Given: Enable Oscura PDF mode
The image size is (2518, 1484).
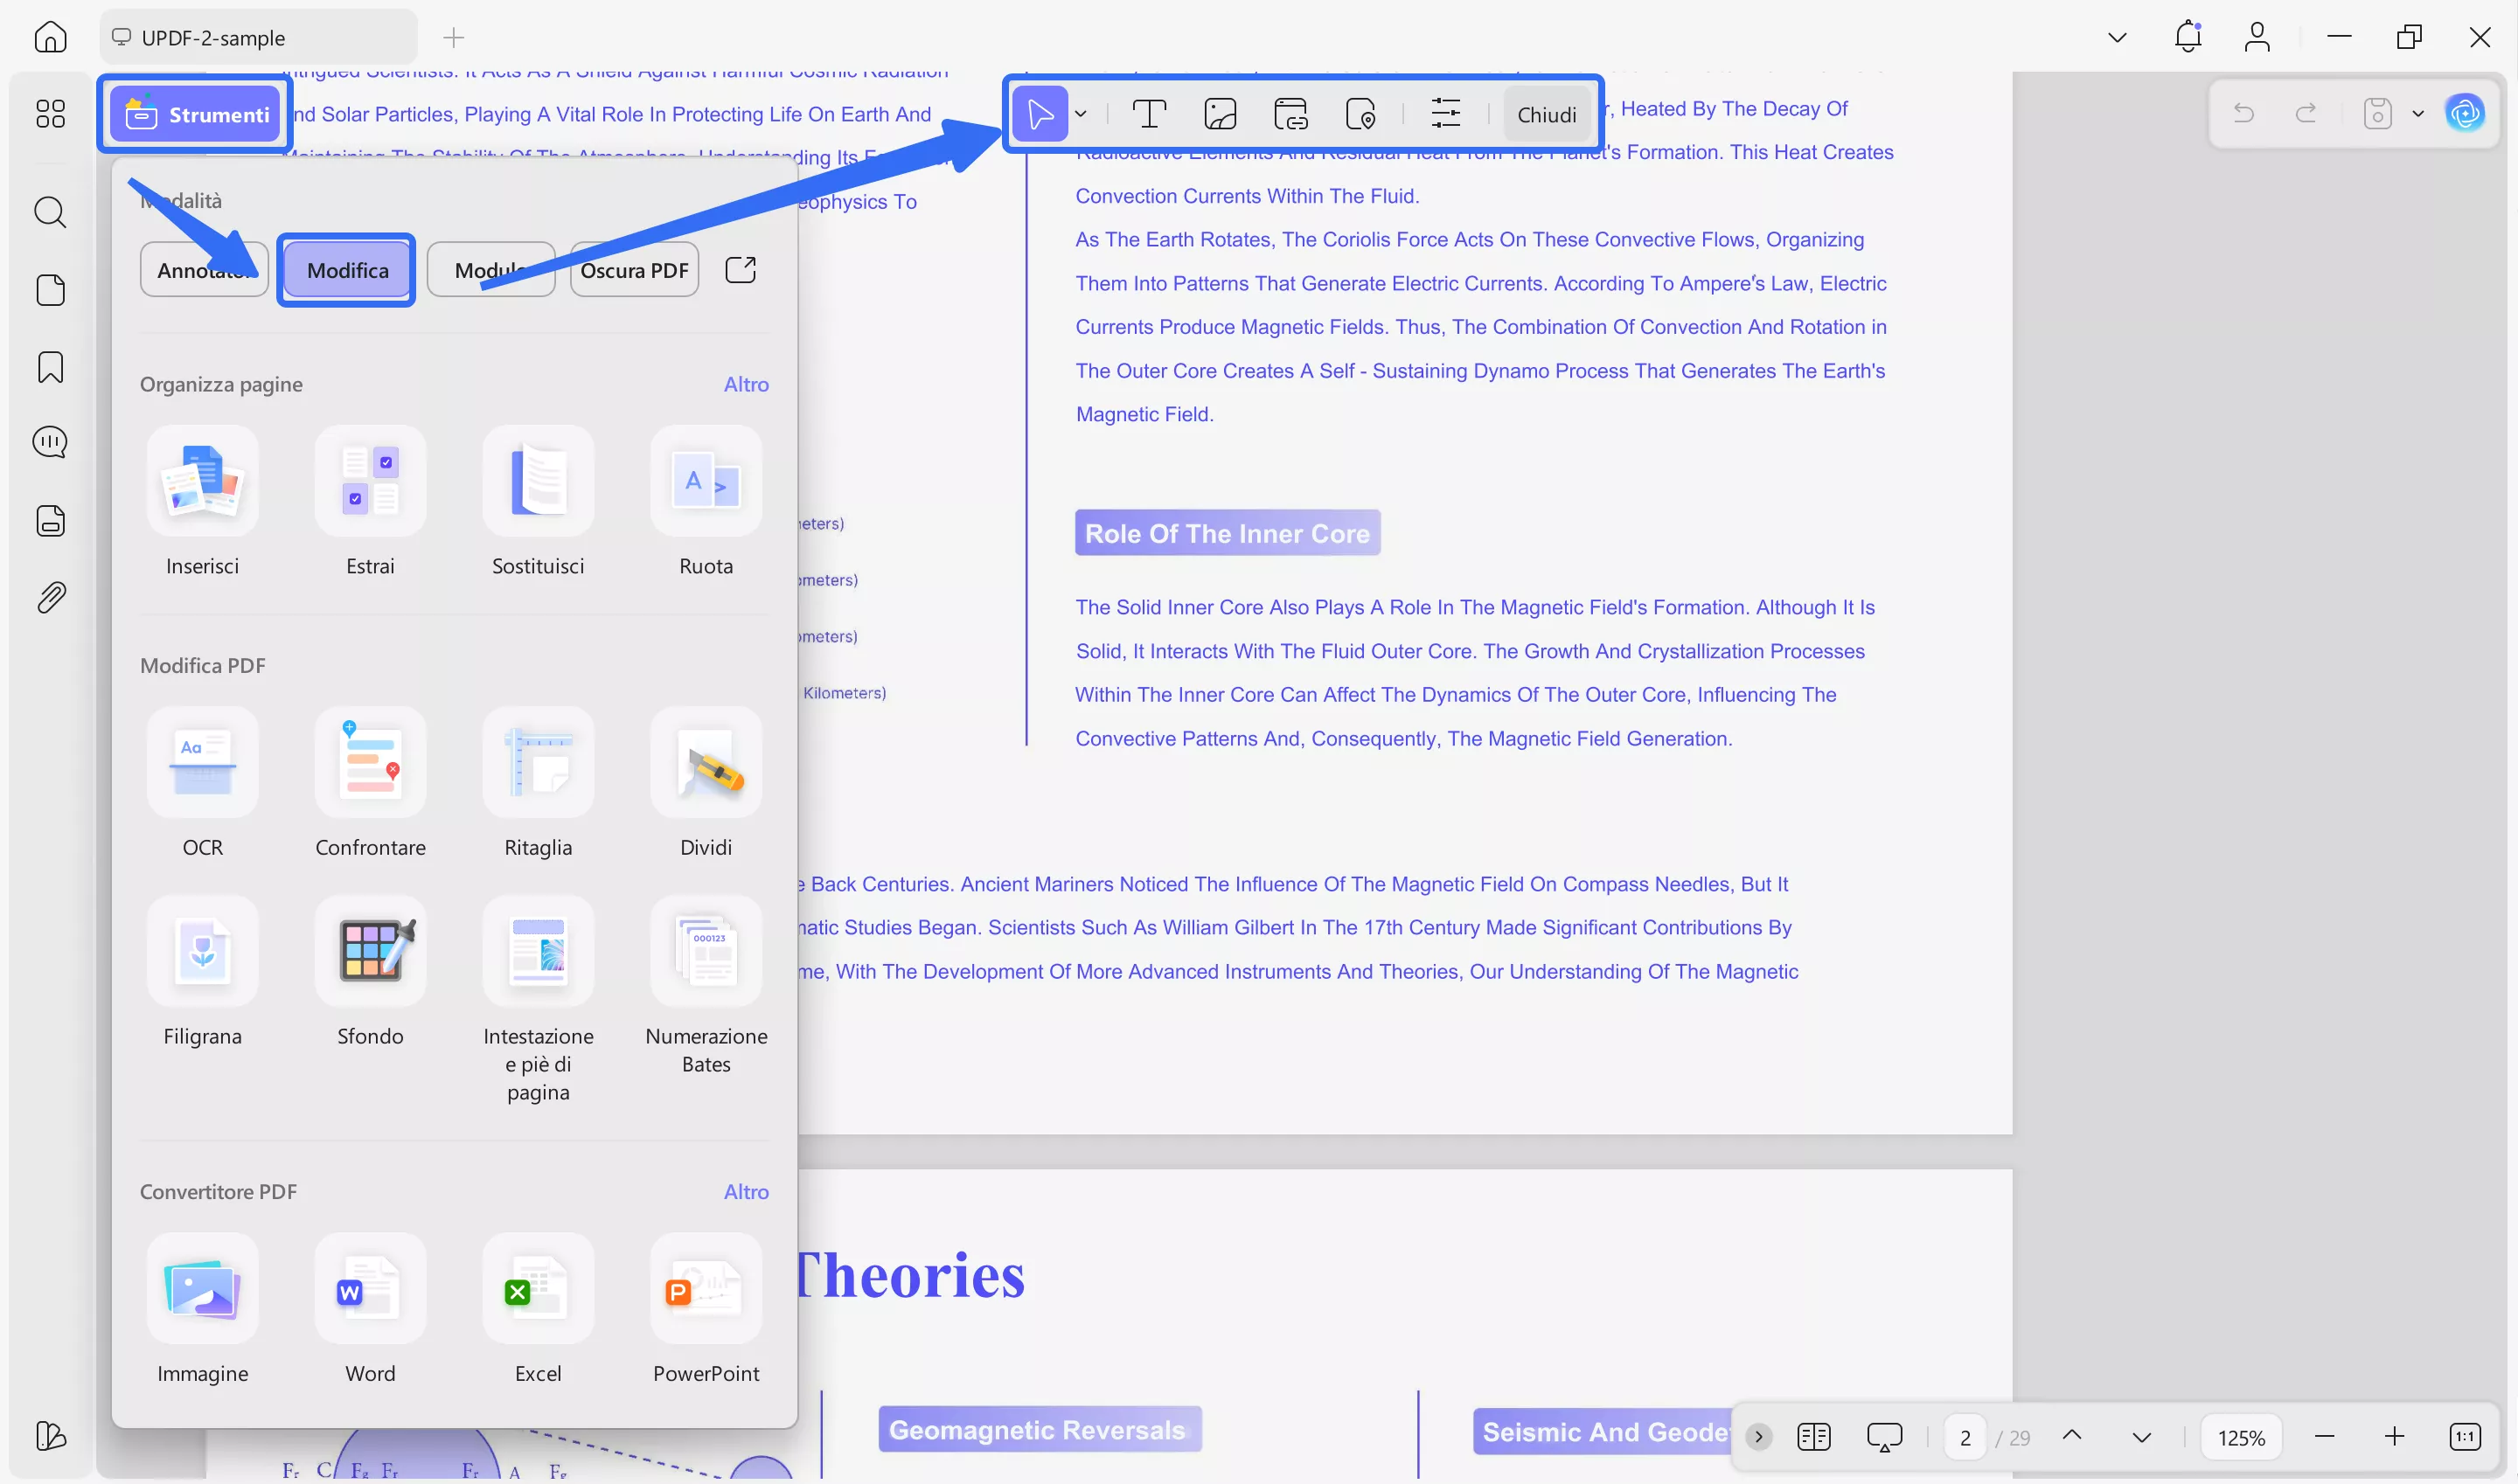Looking at the screenshot, I should [x=634, y=269].
